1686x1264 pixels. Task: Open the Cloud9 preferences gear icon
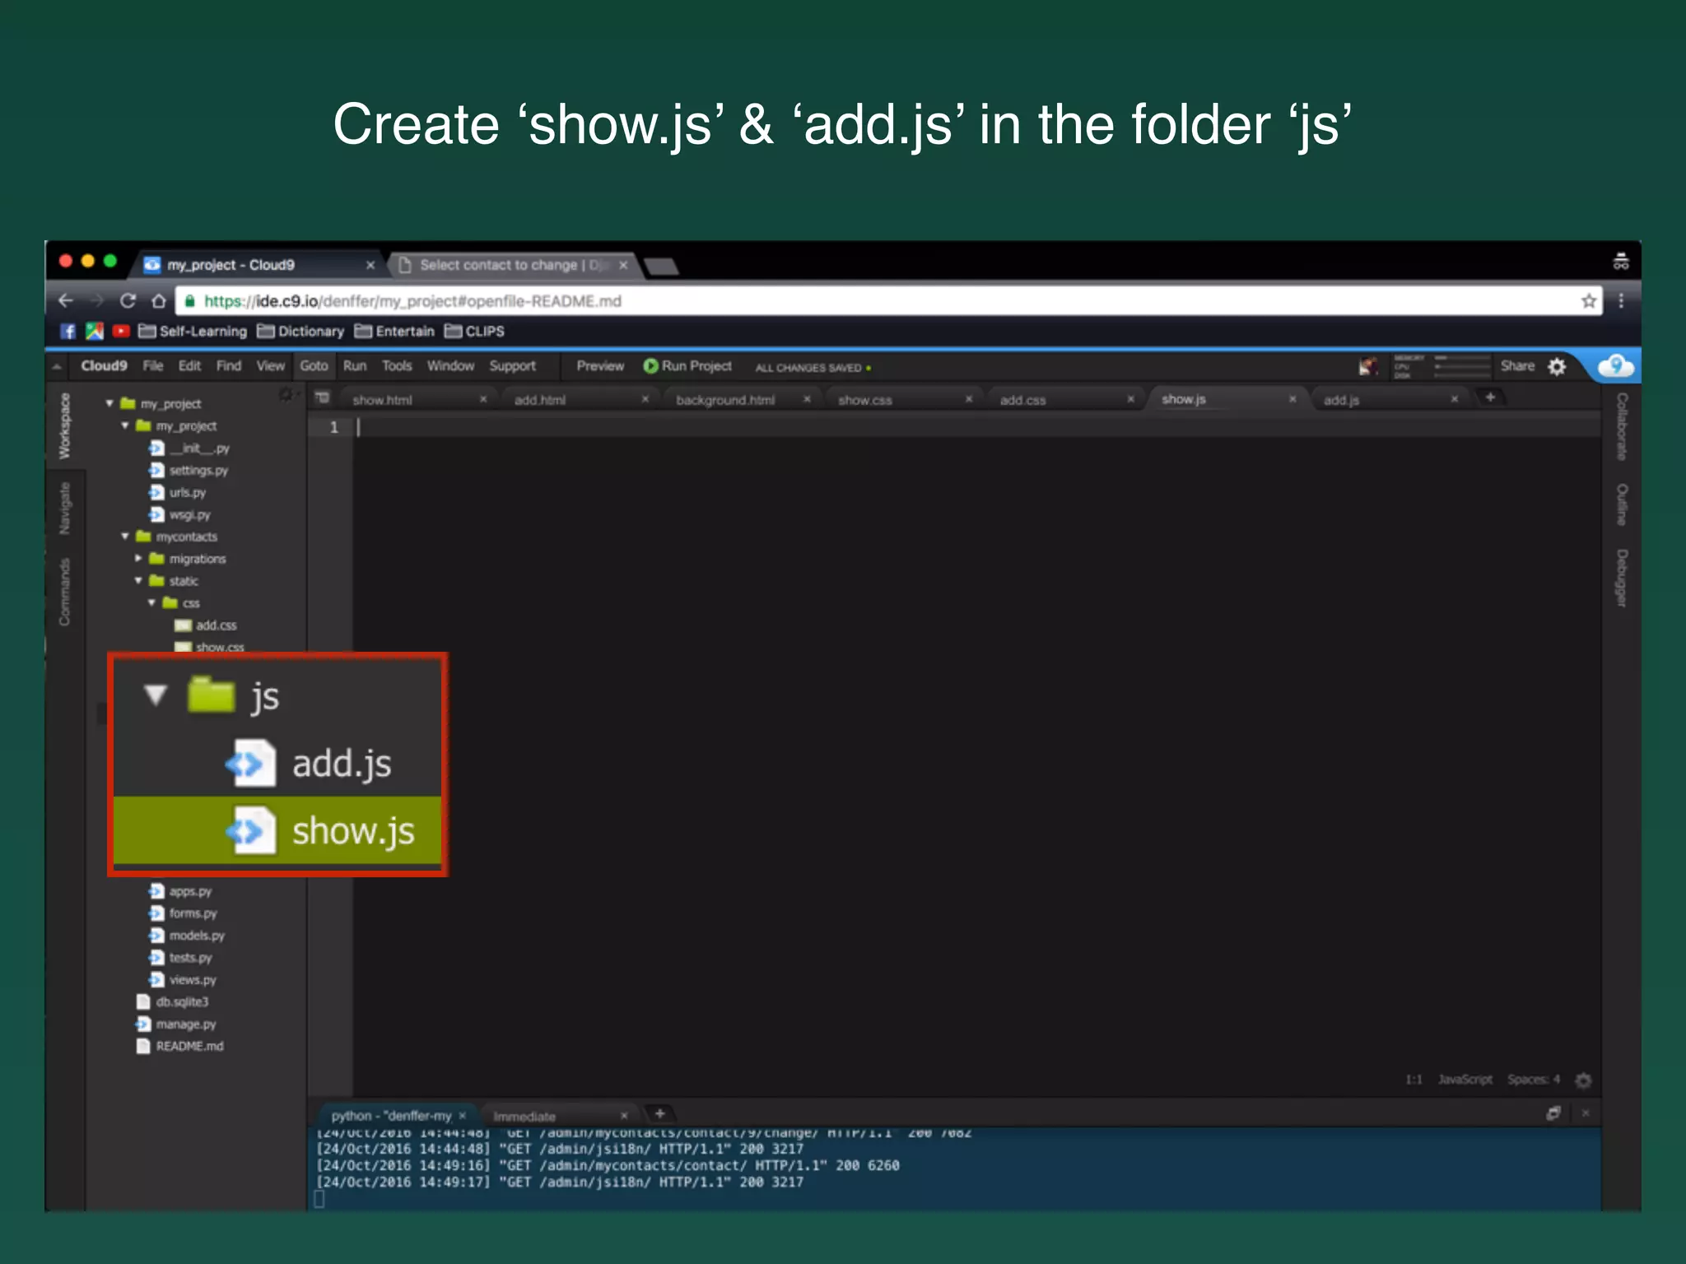pos(1557,367)
